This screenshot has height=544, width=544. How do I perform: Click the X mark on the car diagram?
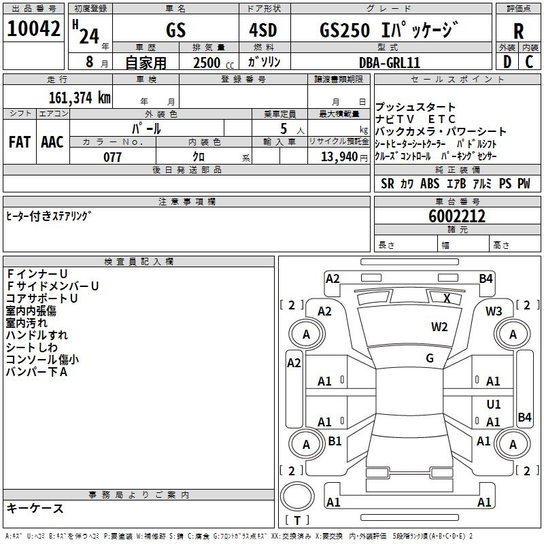(x=447, y=298)
